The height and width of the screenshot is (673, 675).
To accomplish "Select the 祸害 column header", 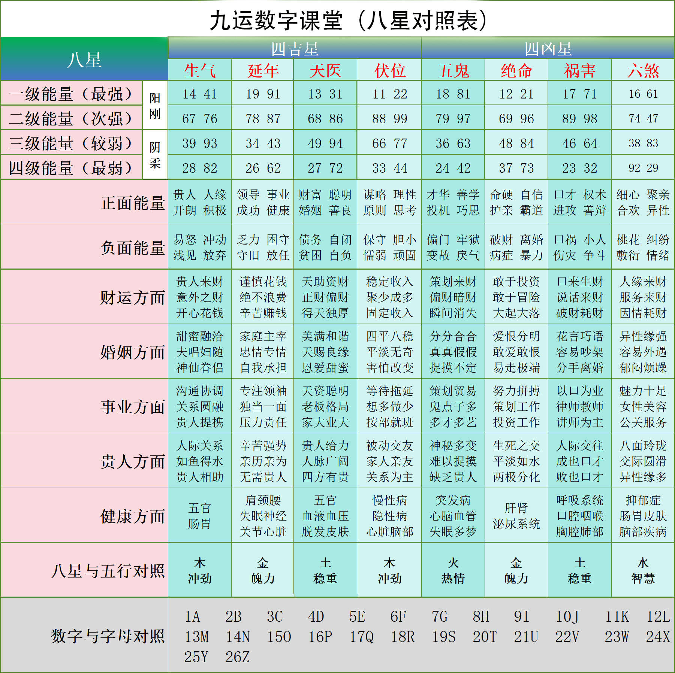I will coord(580,70).
